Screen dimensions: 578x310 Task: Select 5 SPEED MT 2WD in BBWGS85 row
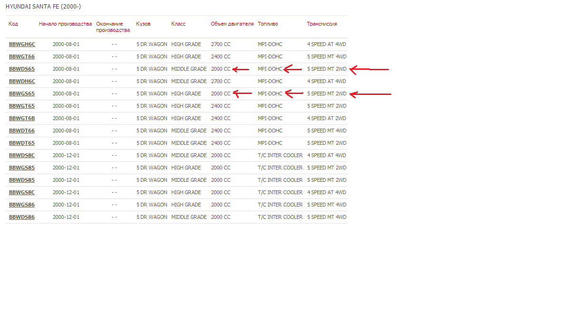(327, 168)
